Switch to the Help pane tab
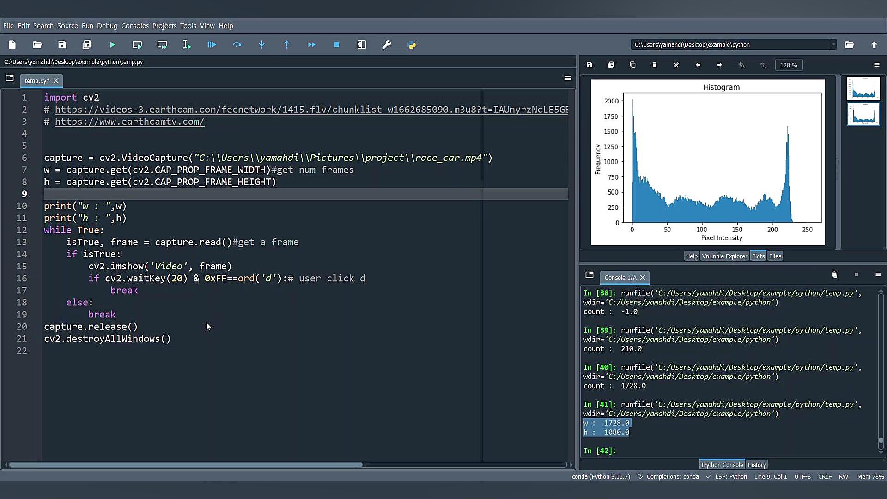Viewport: 887px width, 499px height. tap(692, 256)
